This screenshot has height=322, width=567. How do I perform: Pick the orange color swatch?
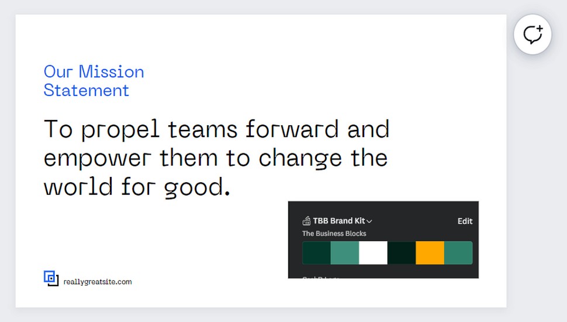[430, 253]
